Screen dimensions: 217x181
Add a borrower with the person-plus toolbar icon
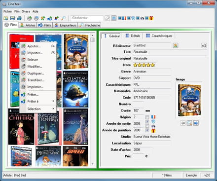coord(57,18)
